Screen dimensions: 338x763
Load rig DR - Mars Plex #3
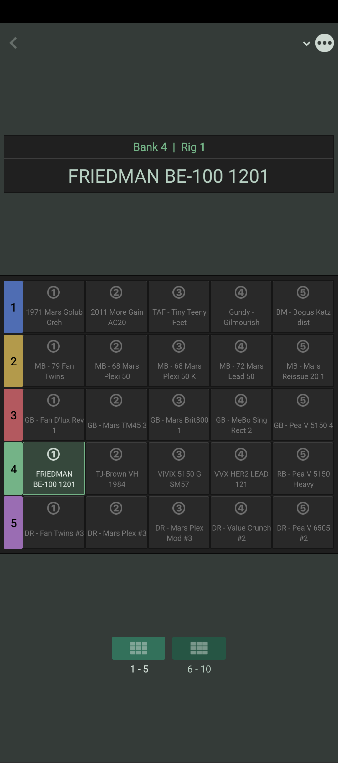pos(117,523)
